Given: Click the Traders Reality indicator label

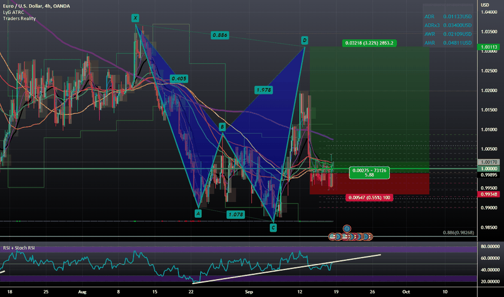Looking at the screenshot, I should pos(19,18).
